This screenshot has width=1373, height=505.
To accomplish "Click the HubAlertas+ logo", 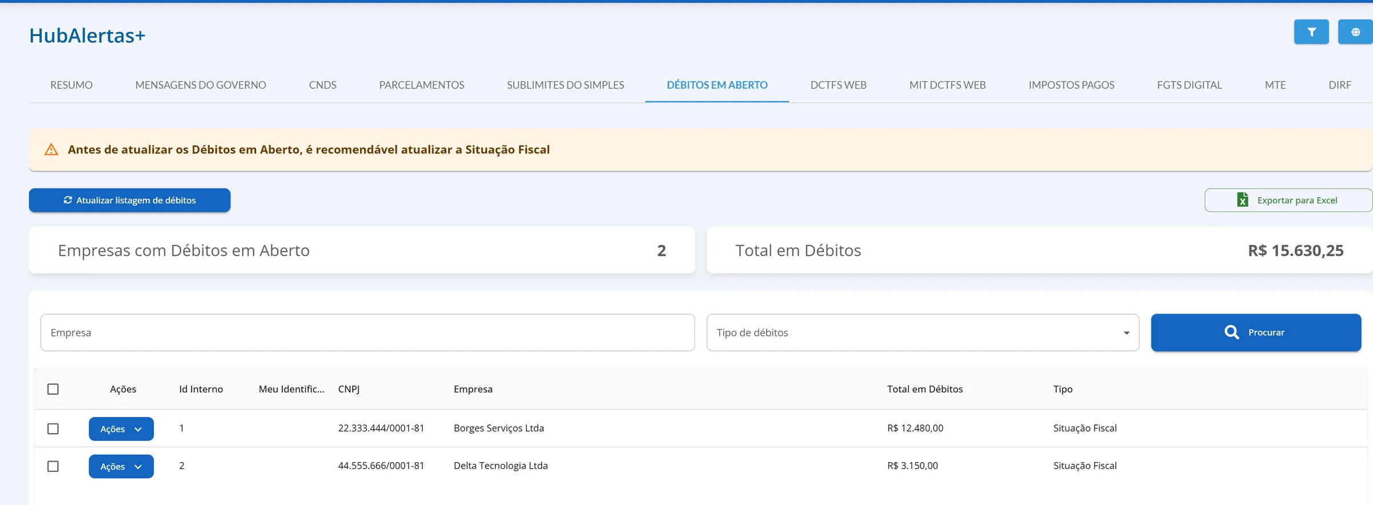I will [88, 35].
